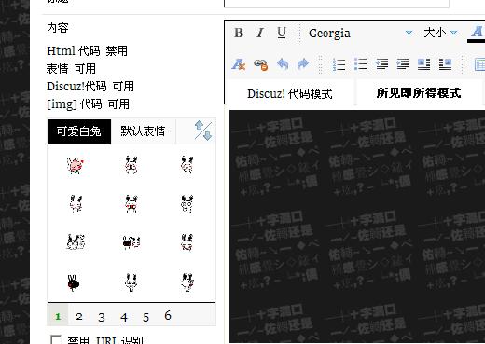This screenshot has width=485, height=344.
Task: Open the Georgia font dropdown
Action: (x=360, y=33)
